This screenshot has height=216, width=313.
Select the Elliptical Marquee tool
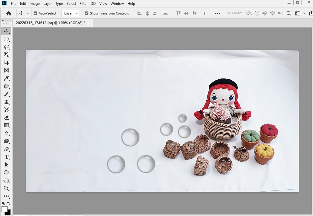pyautogui.click(x=6, y=39)
